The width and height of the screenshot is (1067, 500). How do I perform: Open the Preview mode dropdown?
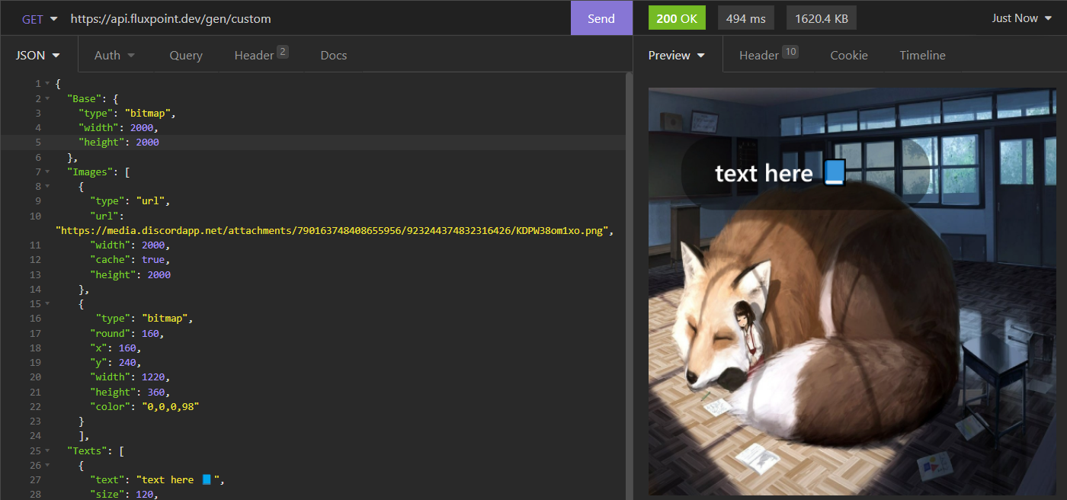[676, 56]
